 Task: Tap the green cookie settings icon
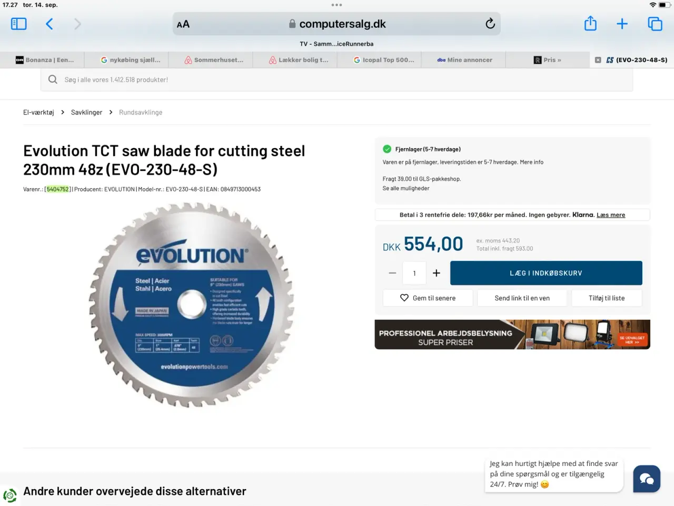10,495
